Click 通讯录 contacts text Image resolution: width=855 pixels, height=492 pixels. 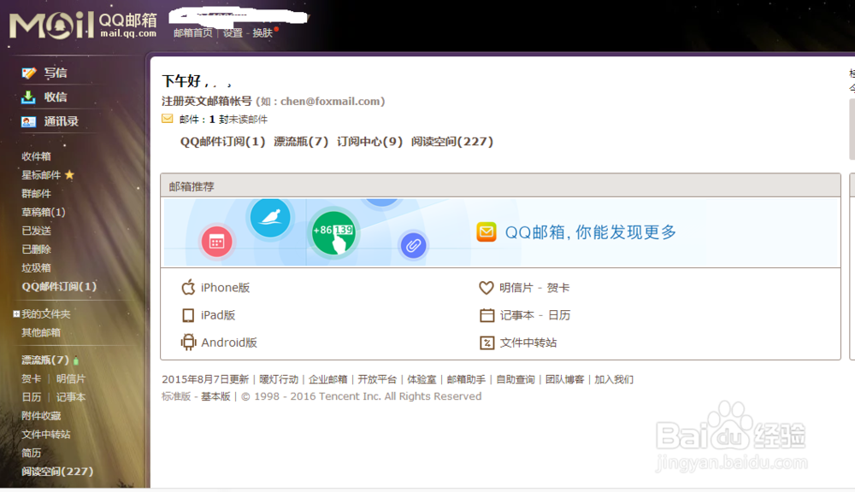61,121
